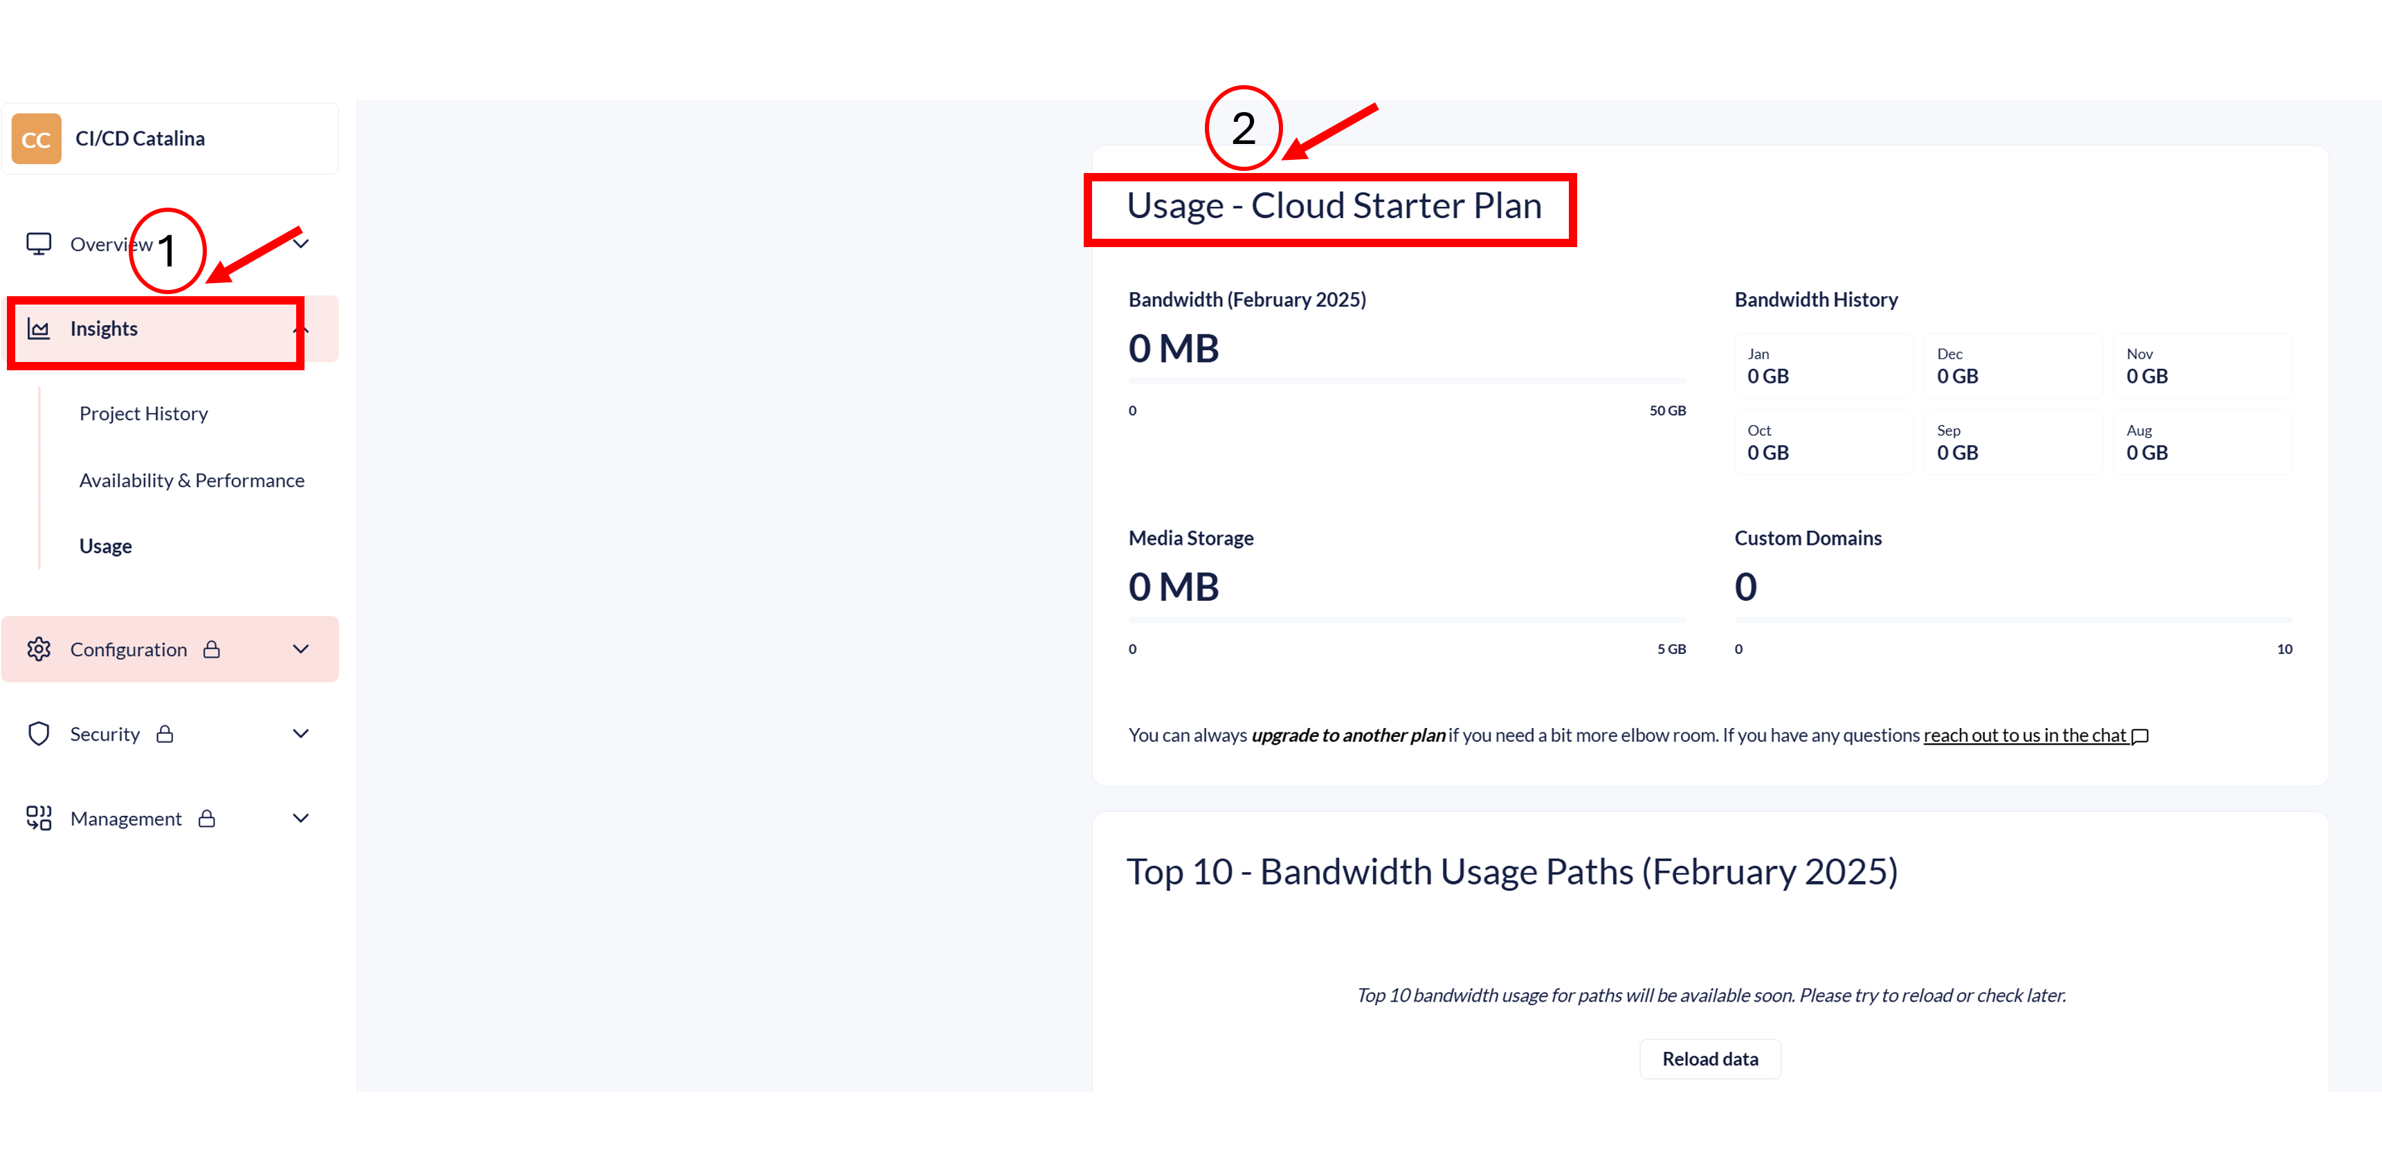Click the Insights chart icon
This screenshot has width=2382, height=1169.
click(x=38, y=329)
